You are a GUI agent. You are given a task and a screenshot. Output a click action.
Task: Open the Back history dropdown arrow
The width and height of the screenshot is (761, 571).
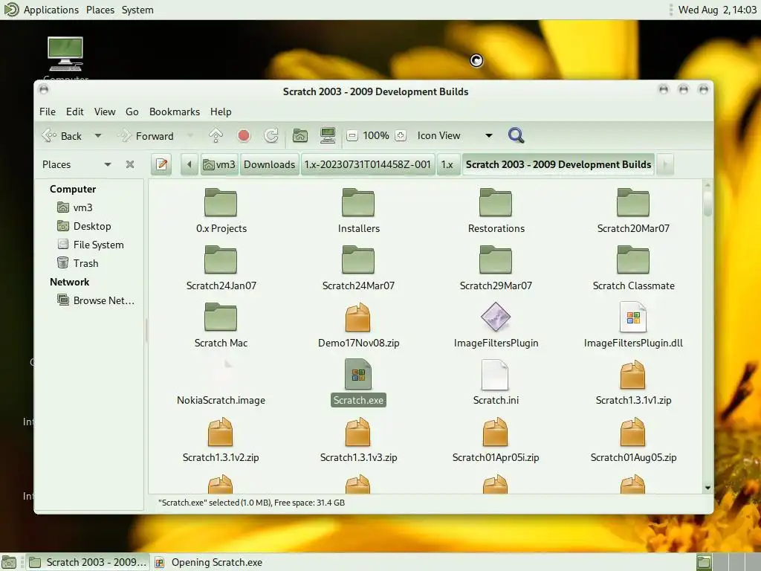pos(98,135)
